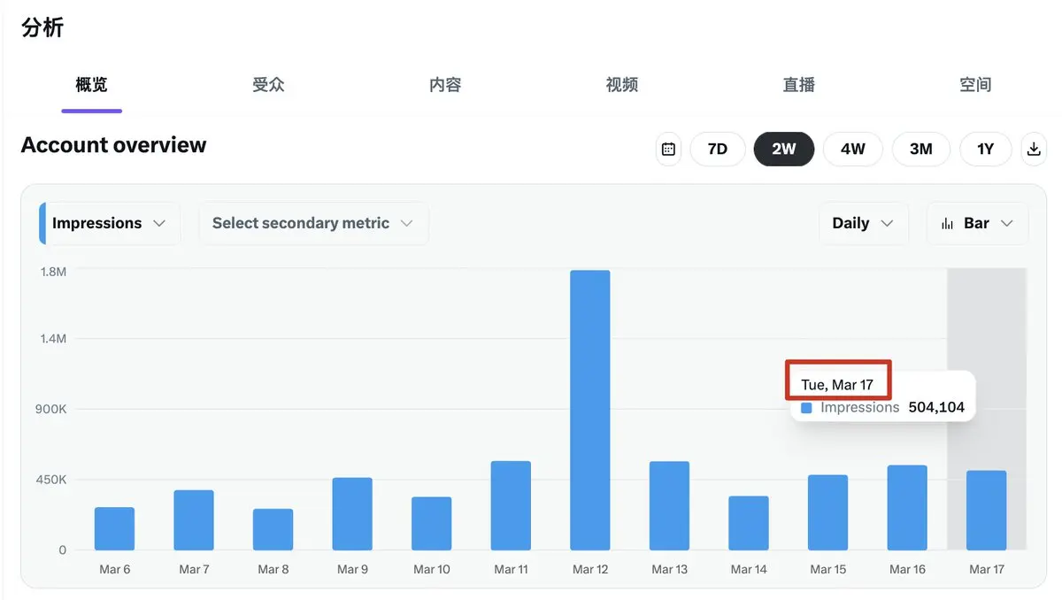Click the 1.4M y-axis label

tap(53, 339)
